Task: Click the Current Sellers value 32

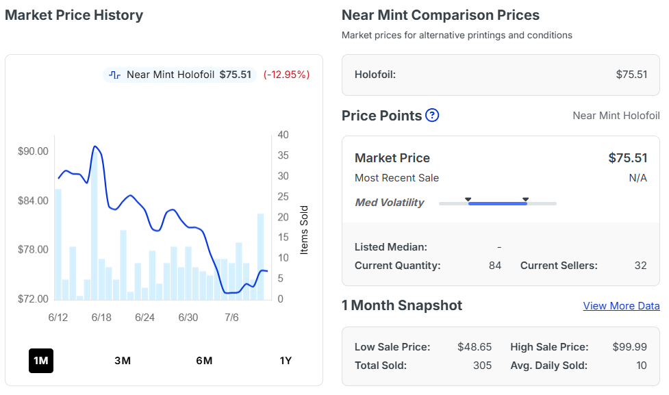Action: click(640, 266)
